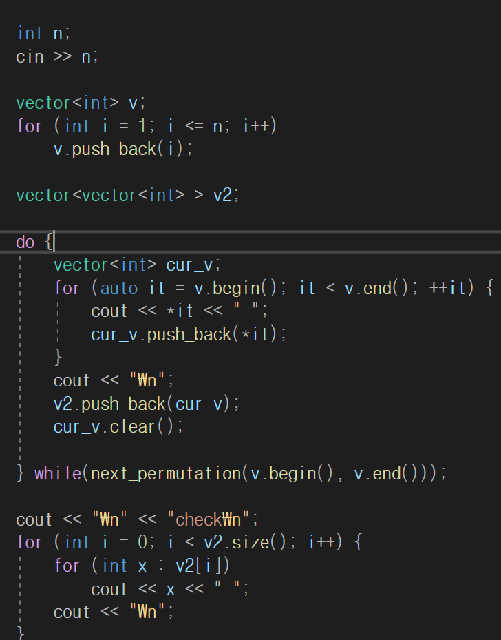Click the 'cout << x << " ";' line
Image resolution: width=501 pixels, height=640 pixels.
[x=169, y=590]
